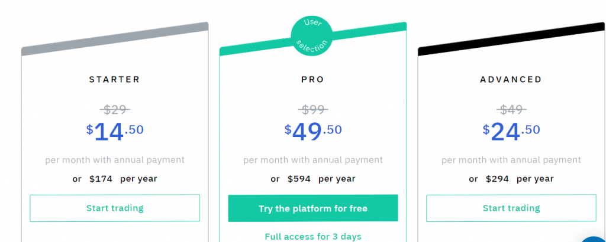The width and height of the screenshot is (606, 242).
Task: Click the round User selection badge
Action: 311,35
